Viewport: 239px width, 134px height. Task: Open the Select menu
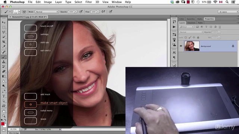pos(78,2)
